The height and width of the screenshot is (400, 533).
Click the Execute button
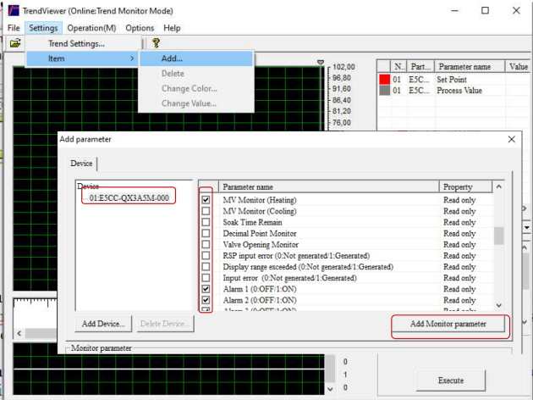click(451, 381)
